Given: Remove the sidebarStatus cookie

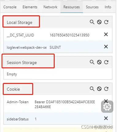Looking at the screenshot, I should pos(106,119).
